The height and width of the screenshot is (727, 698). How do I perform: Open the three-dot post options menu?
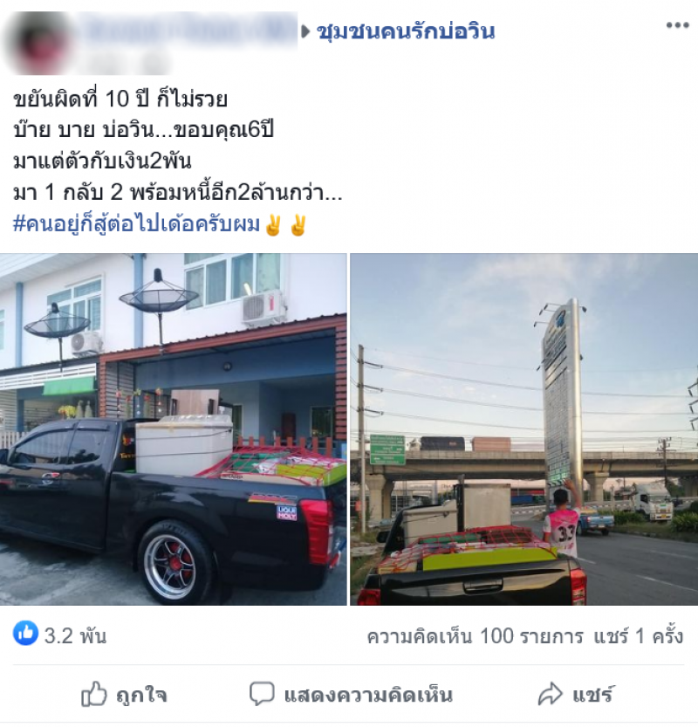[x=677, y=25]
